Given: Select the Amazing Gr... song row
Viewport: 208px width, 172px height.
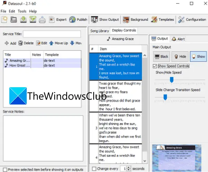Looking at the screenshot, I should (x=42, y=61).
